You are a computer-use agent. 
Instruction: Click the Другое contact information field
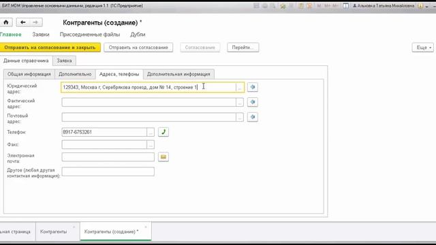click(108, 171)
